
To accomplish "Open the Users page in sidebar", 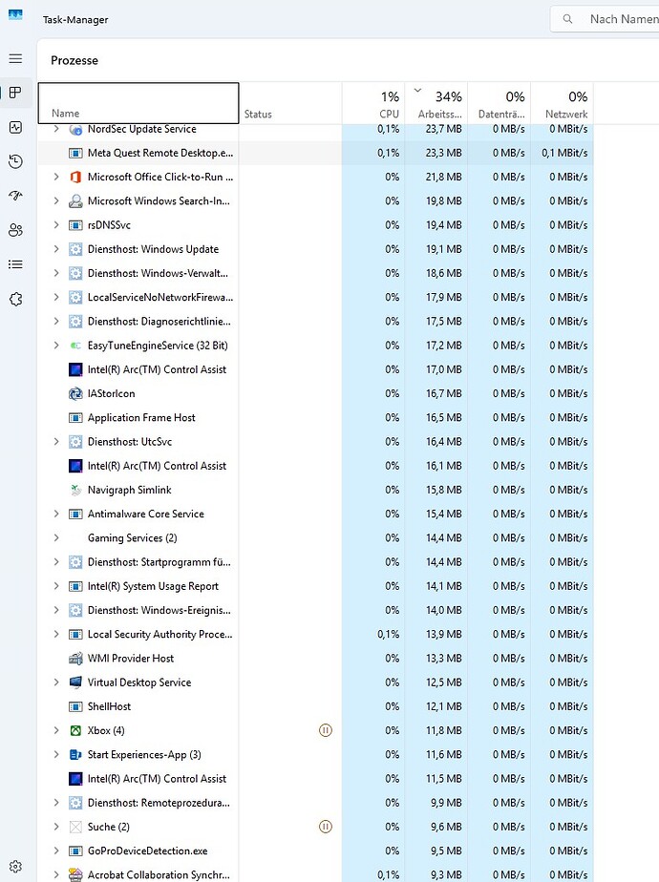I will click(x=15, y=230).
